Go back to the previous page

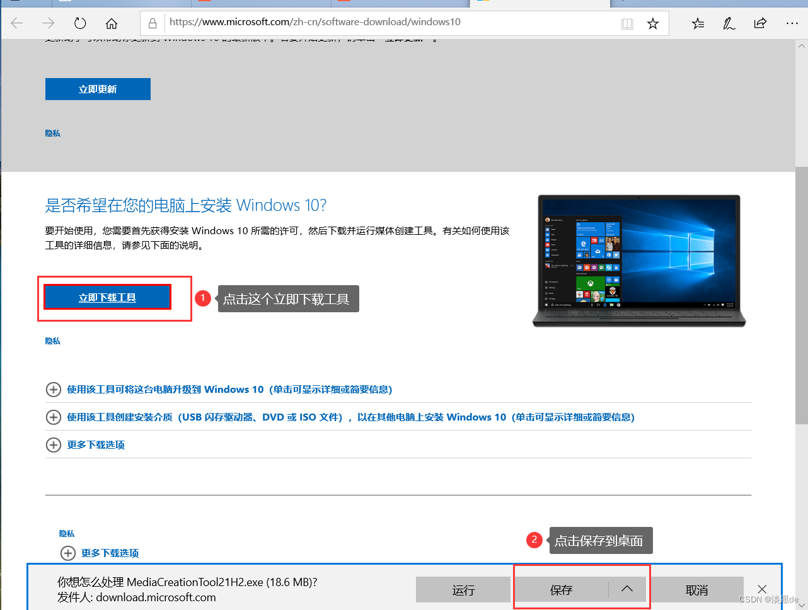(x=17, y=23)
